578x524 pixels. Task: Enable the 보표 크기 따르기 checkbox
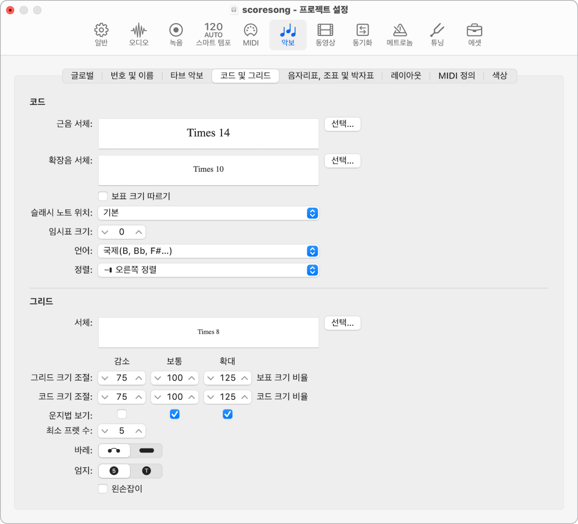(x=103, y=196)
